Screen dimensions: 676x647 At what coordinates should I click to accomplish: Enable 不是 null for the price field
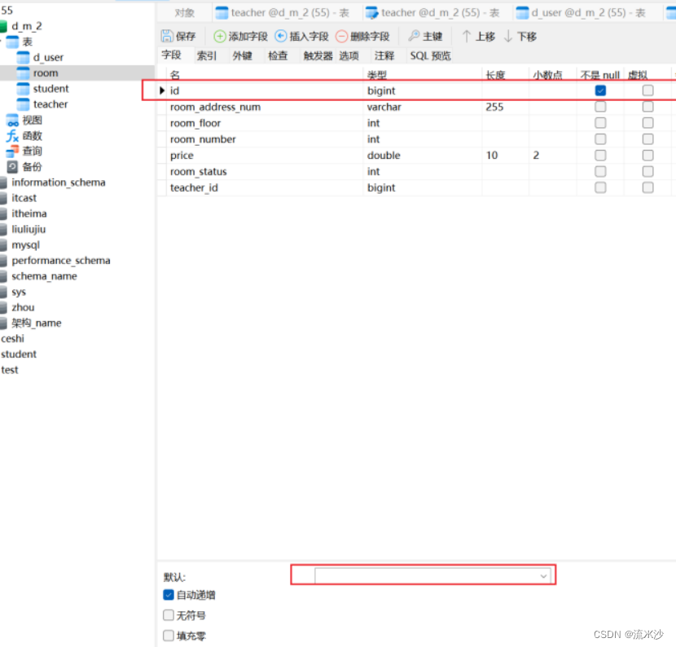coord(600,155)
